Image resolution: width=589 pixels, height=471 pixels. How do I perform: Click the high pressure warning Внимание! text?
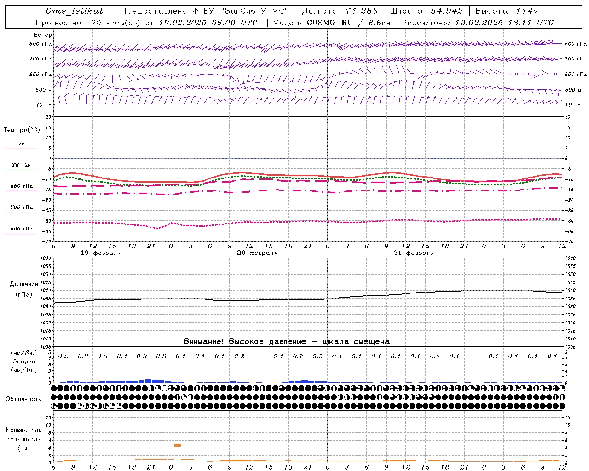[x=287, y=342]
